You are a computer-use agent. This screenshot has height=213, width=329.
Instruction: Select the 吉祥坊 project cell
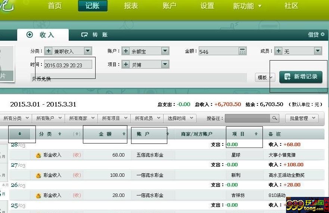coord(238,195)
